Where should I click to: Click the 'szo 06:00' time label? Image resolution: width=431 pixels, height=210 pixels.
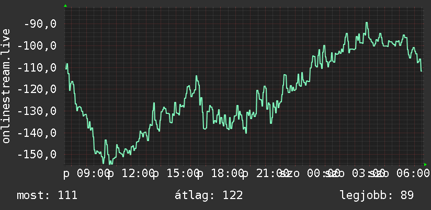400,173
